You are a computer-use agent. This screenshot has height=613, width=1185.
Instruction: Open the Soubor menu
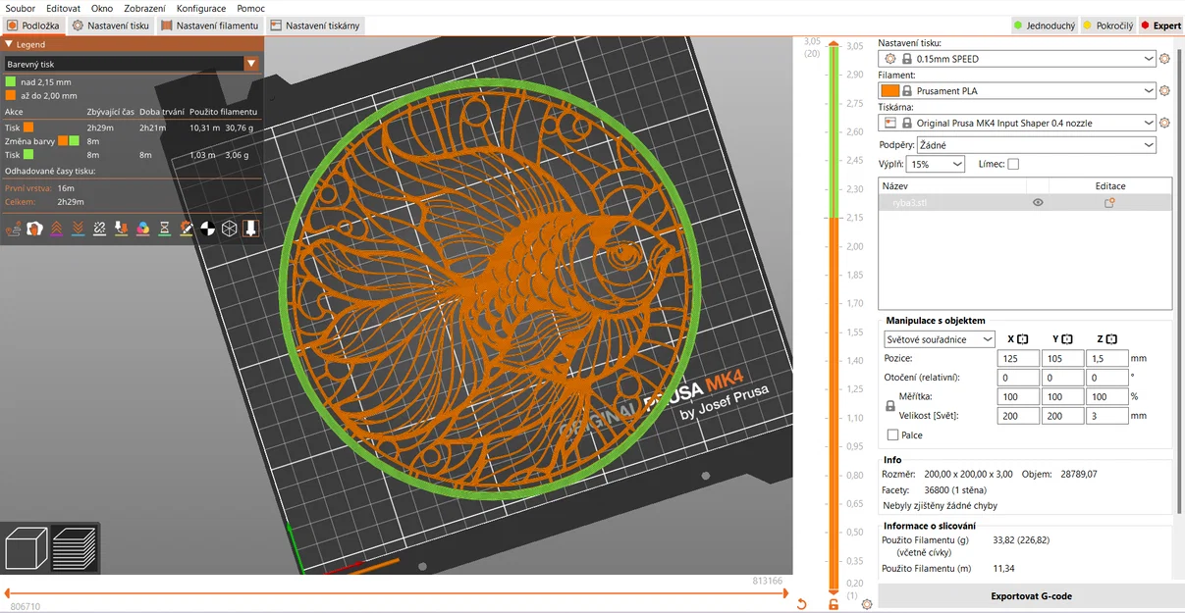pos(21,8)
